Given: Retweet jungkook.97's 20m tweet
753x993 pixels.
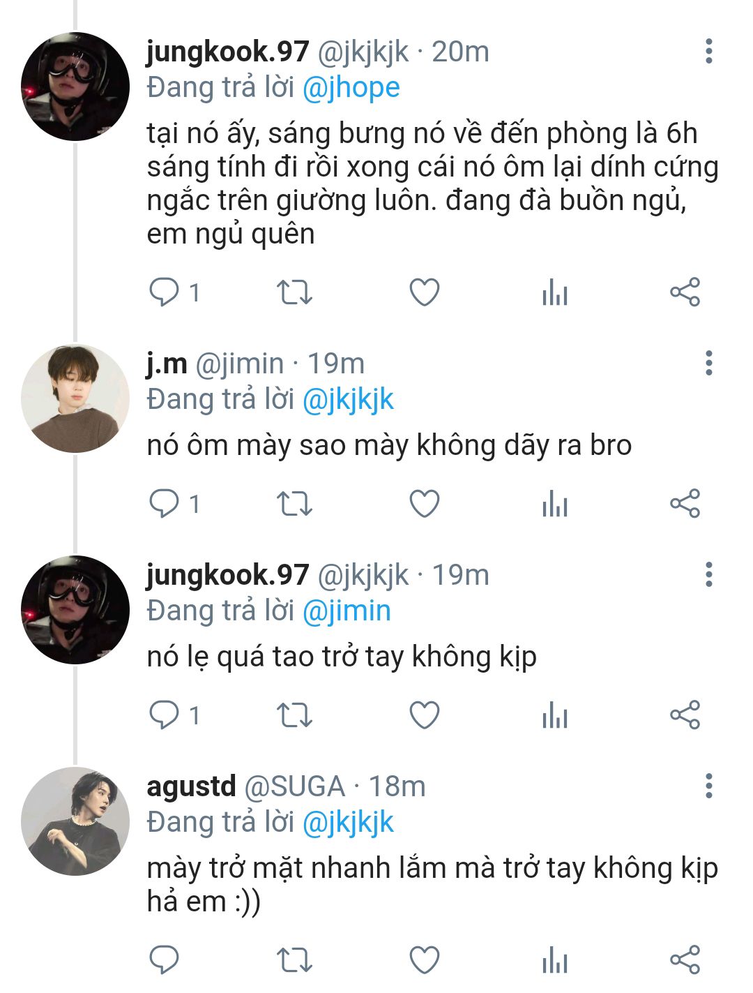Looking at the screenshot, I should coord(294,292).
